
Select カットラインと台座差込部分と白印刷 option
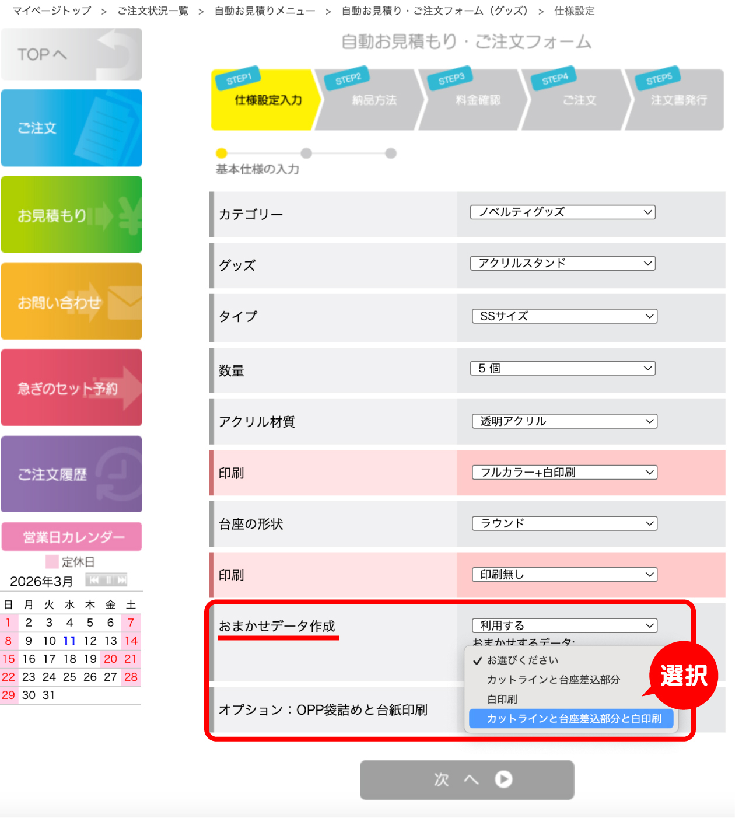coord(573,719)
